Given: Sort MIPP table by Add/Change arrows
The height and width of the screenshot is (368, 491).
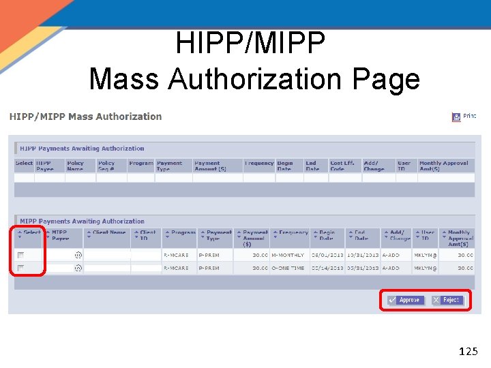Looking at the screenshot, I should tap(386, 234).
